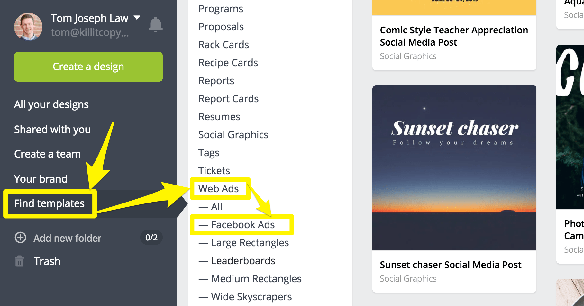
Task: Go to Shared with you
Action: click(52, 129)
